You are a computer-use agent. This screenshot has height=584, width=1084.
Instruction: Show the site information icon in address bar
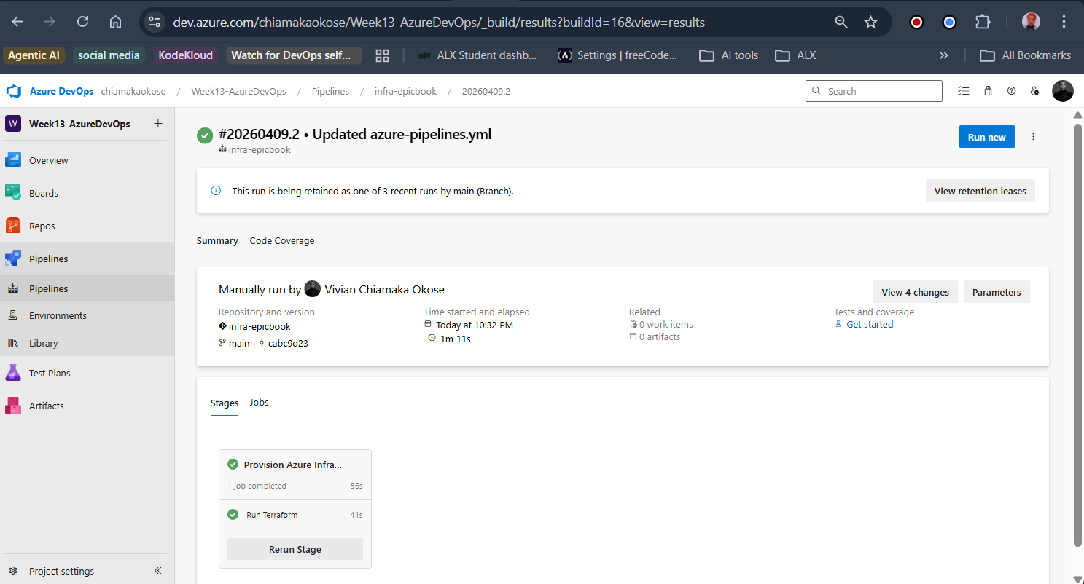click(154, 23)
